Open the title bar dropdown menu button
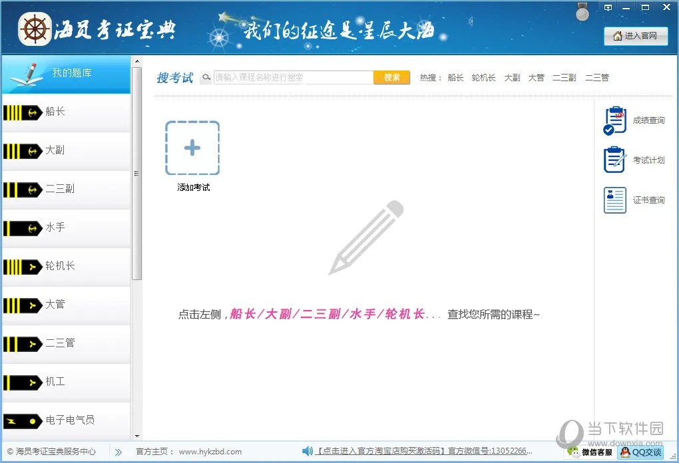Image resolution: width=679 pixels, height=463 pixels. tap(608, 7)
